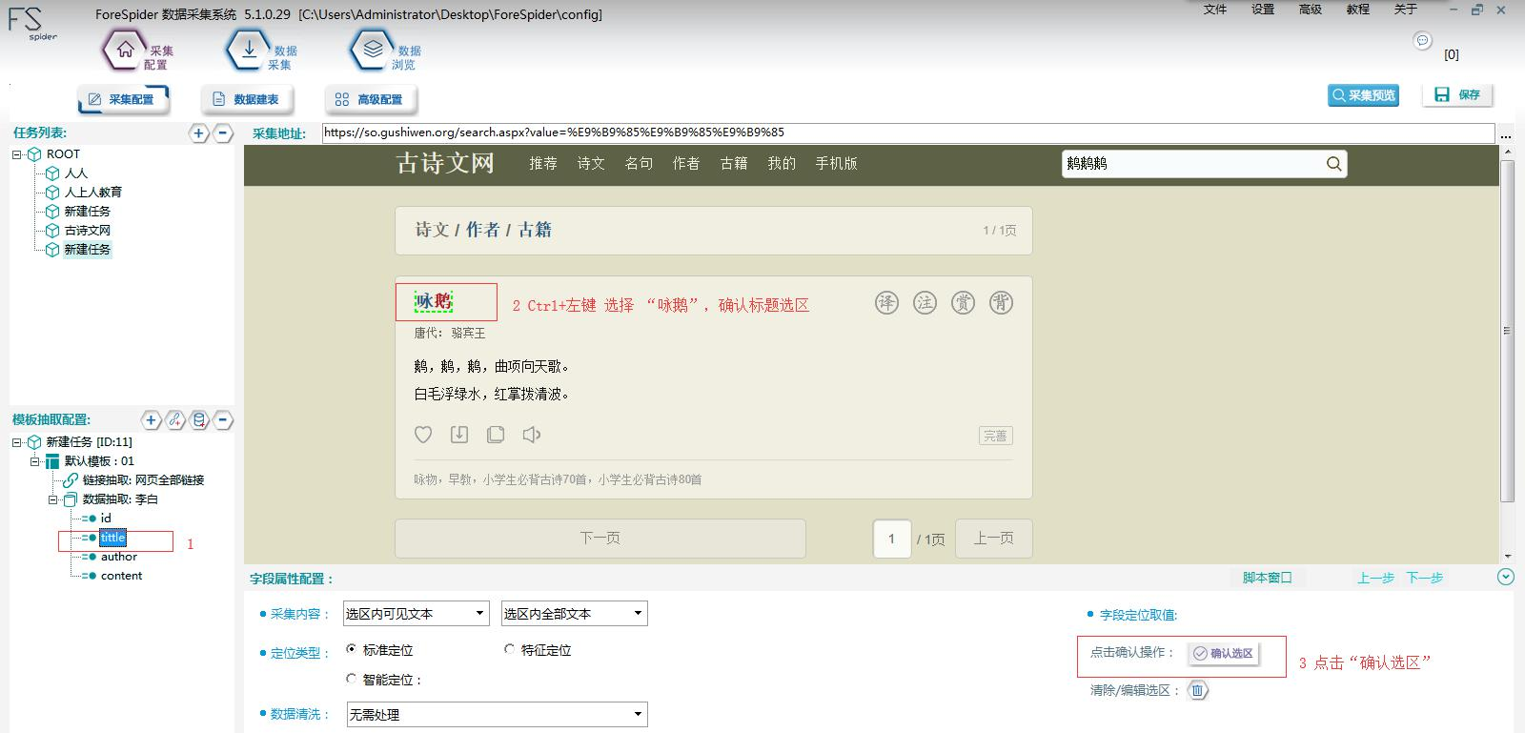Screen dimensions: 1525x733
Task: Click the 采集预览 button
Action: point(1363,95)
